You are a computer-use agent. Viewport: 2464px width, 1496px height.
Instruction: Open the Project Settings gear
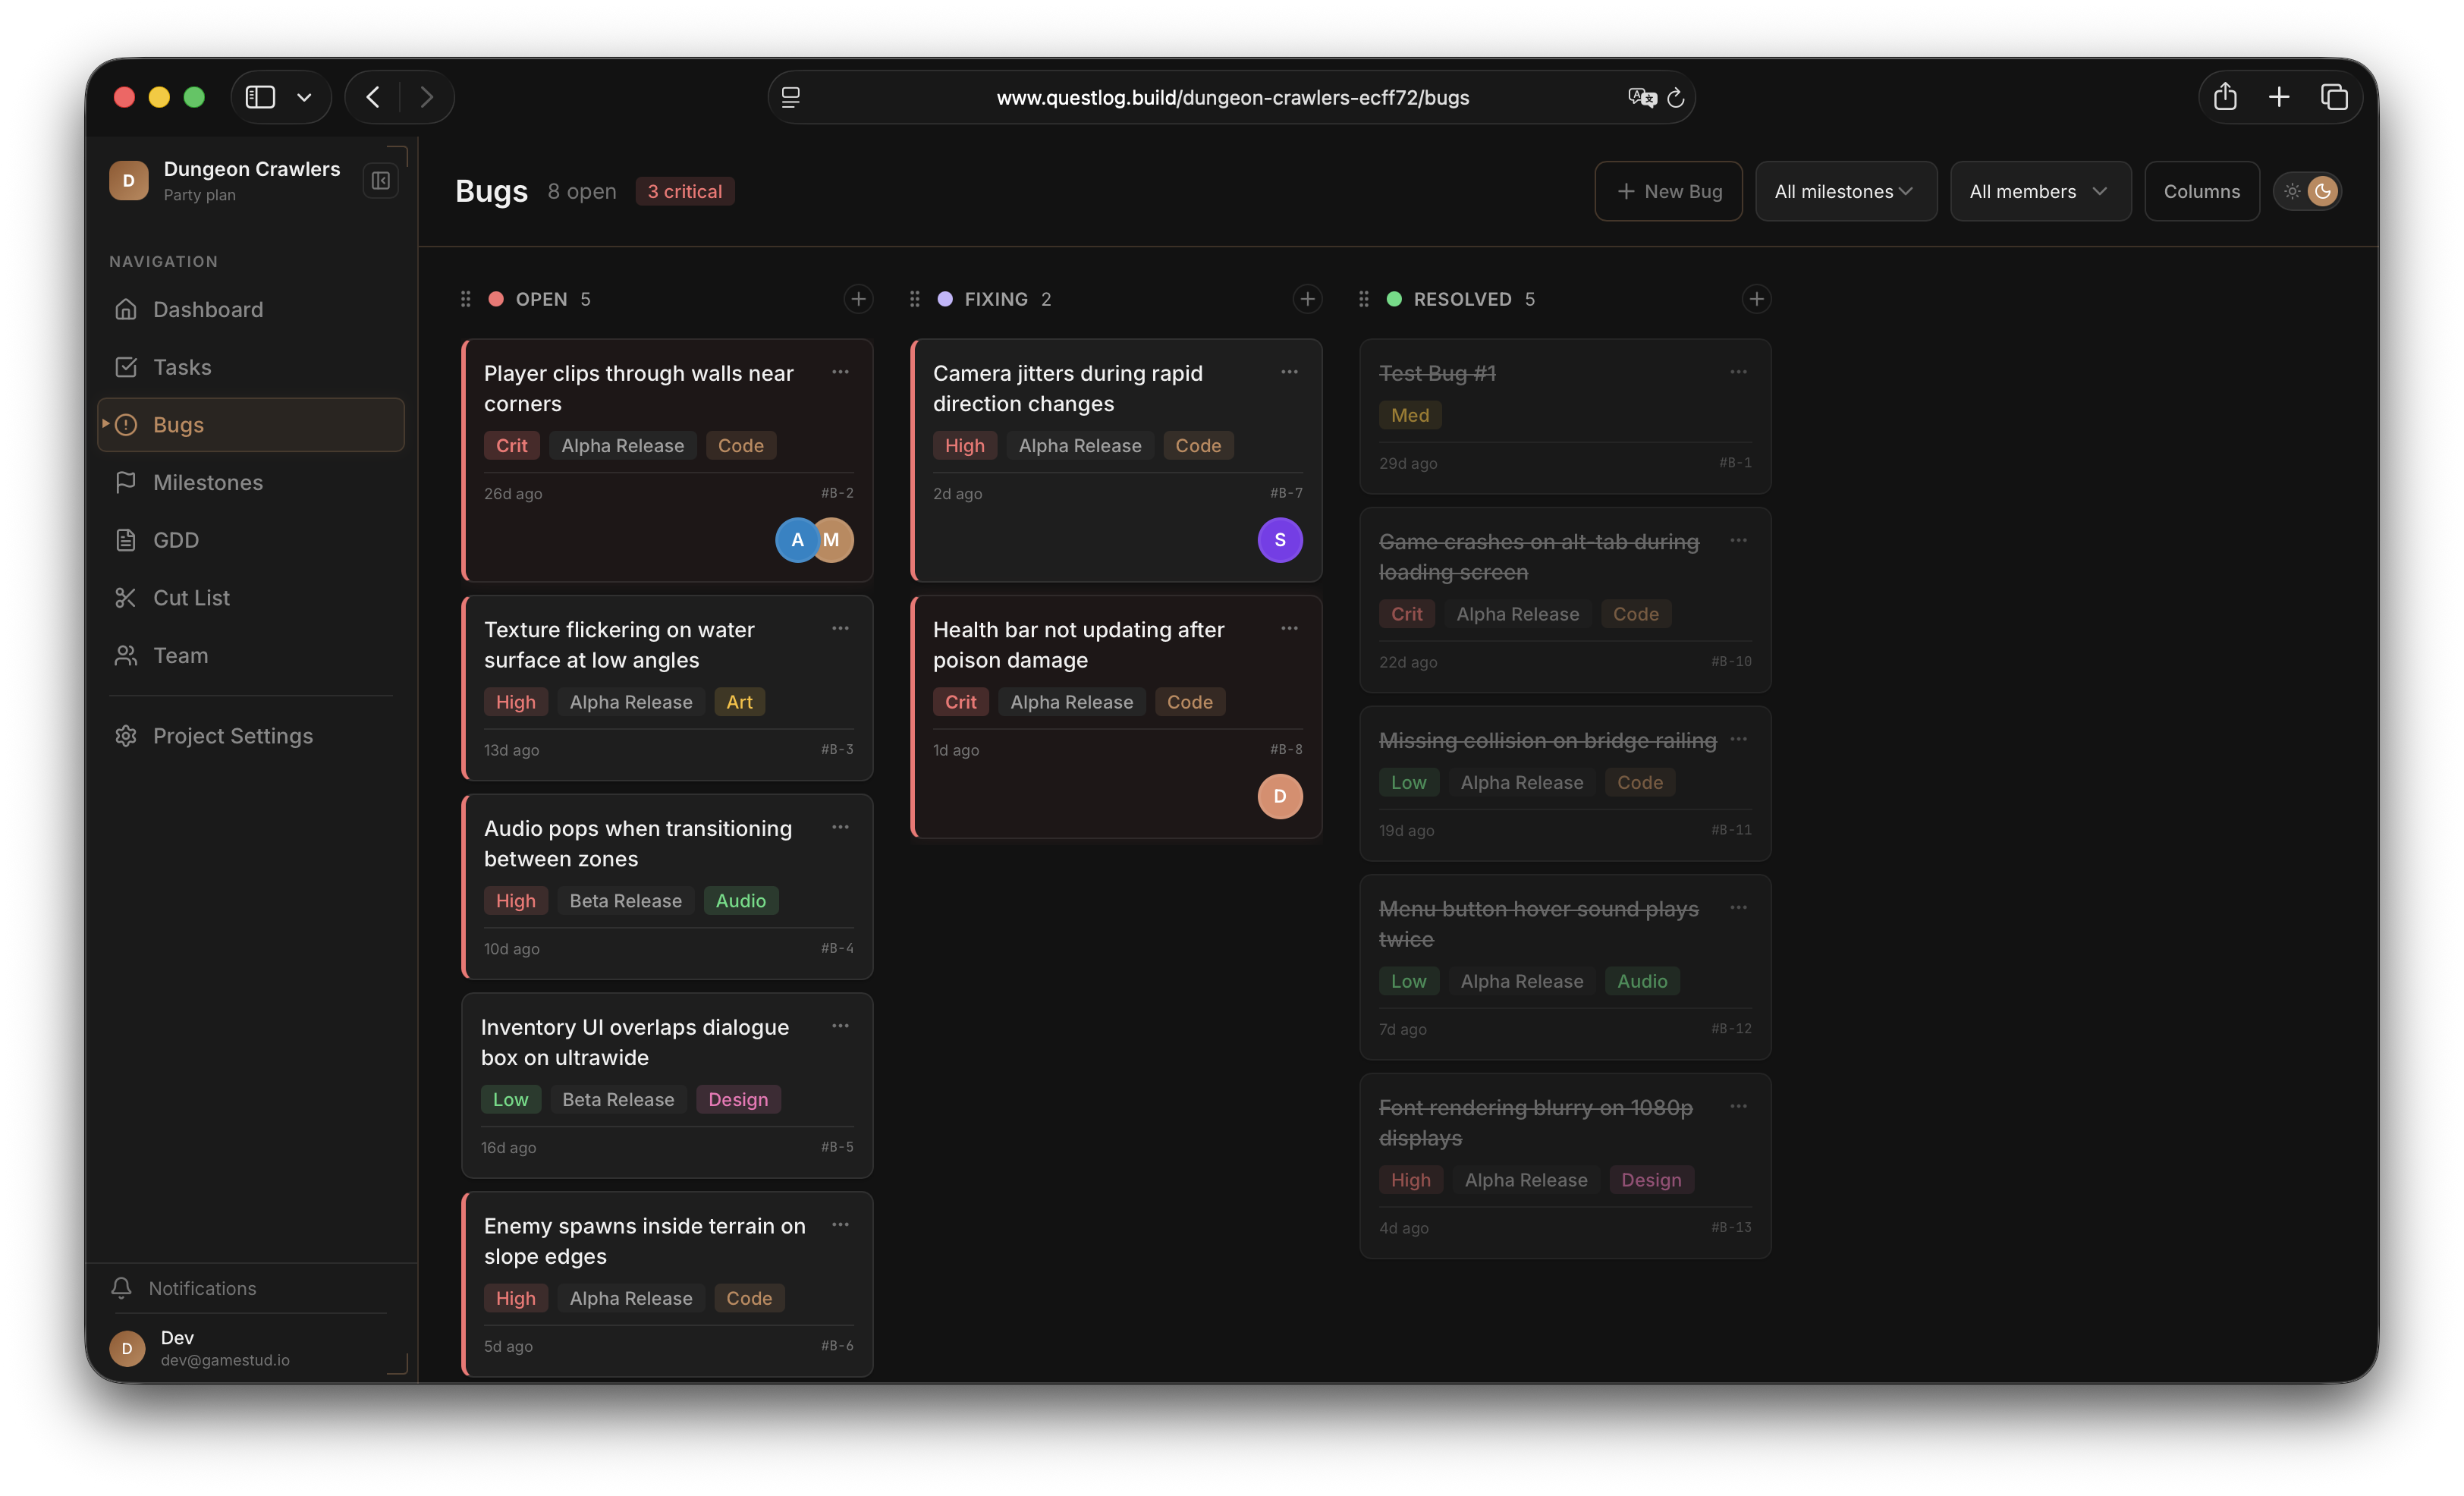pos(126,736)
